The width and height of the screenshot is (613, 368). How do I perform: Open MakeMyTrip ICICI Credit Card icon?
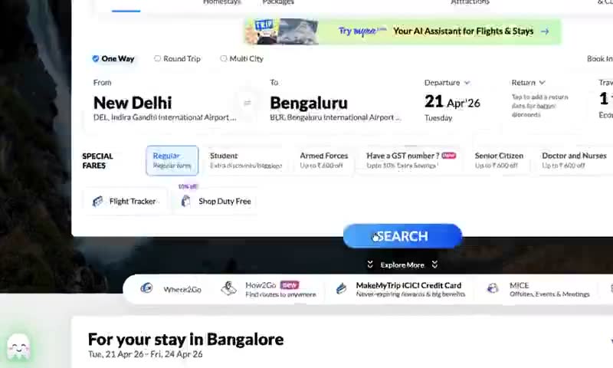341,288
